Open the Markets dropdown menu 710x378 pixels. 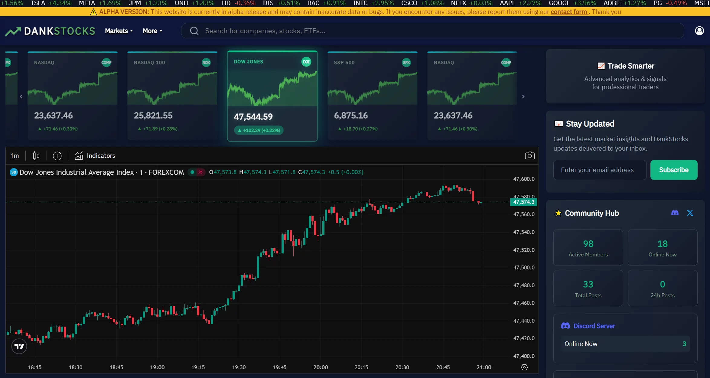118,31
